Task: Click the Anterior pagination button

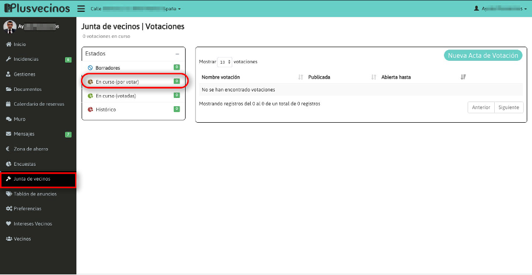Action: pos(481,107)
